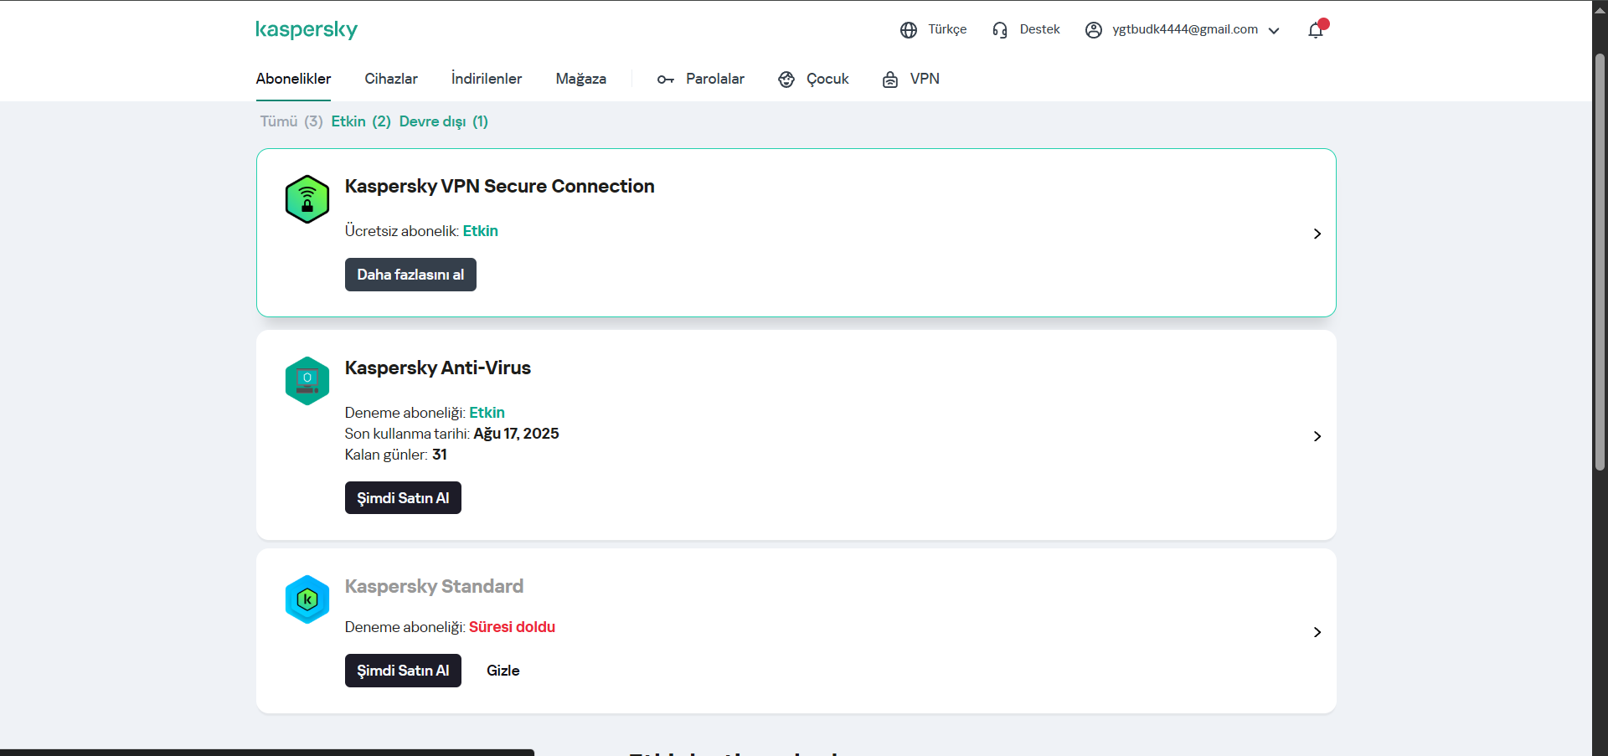This screenshot has height=756, width=1608.
Task: Click the Kalan günler: 31 text
Action: click(x=396, y=455)
